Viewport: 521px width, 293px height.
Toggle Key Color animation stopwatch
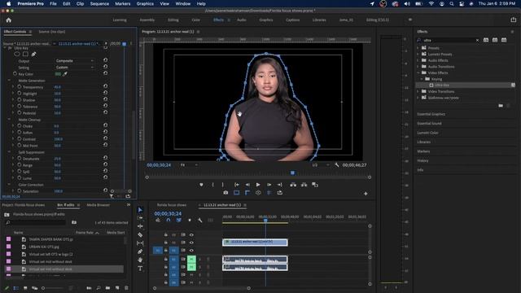point(15,74)
